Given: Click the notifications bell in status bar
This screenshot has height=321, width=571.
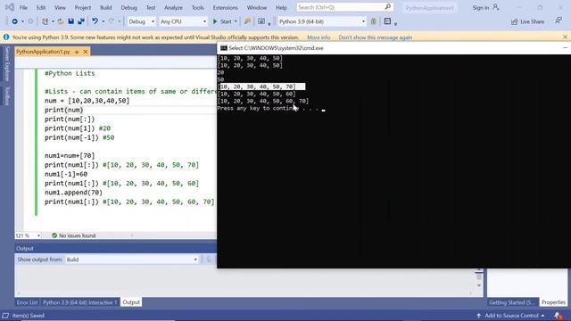Looking at the screenshot, I should click(x=558, y=316).
